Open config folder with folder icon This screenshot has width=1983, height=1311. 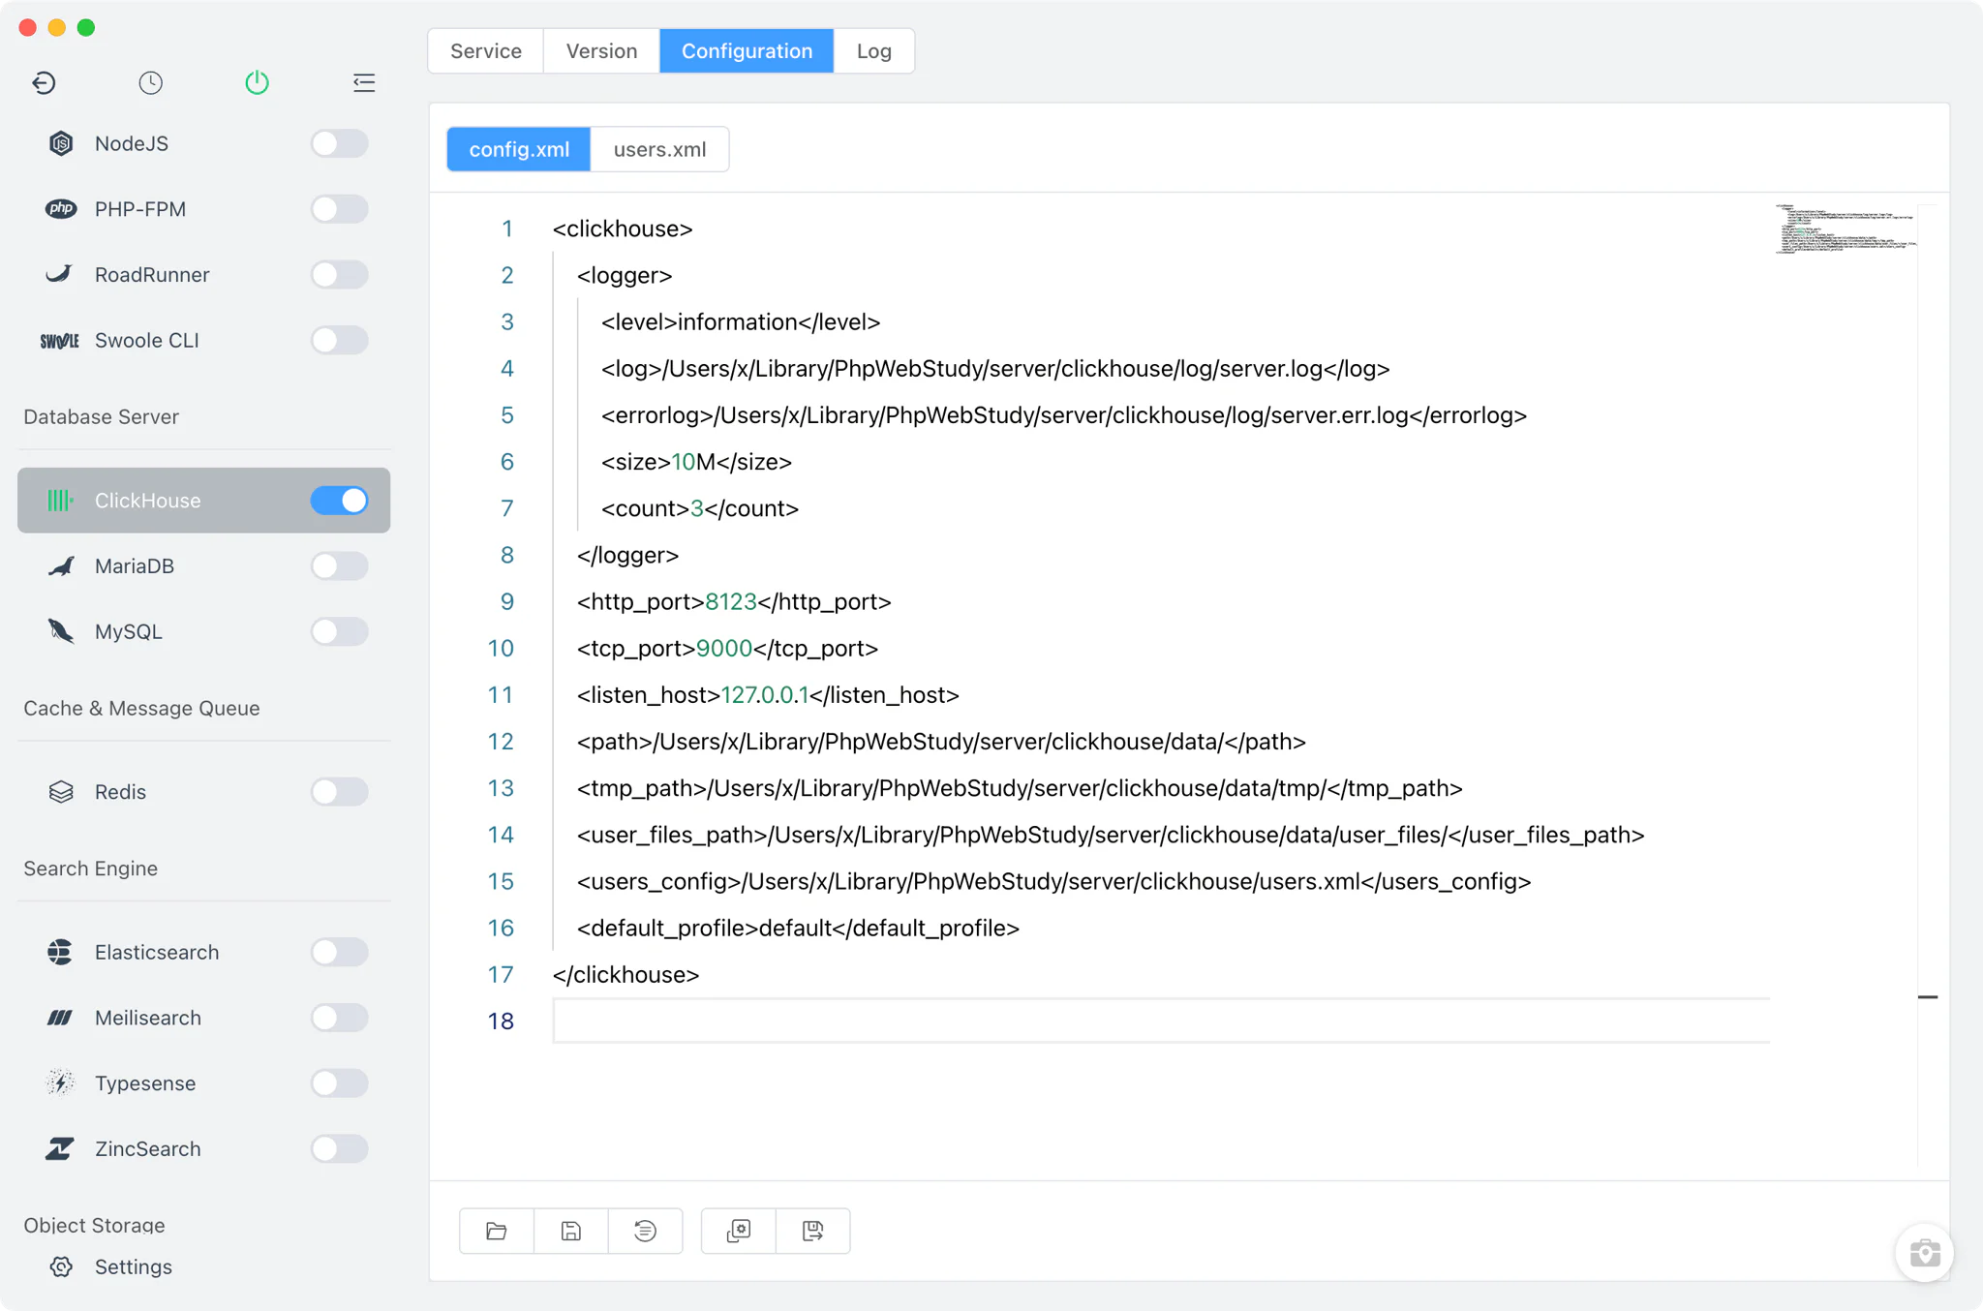tap(497, 1231)
